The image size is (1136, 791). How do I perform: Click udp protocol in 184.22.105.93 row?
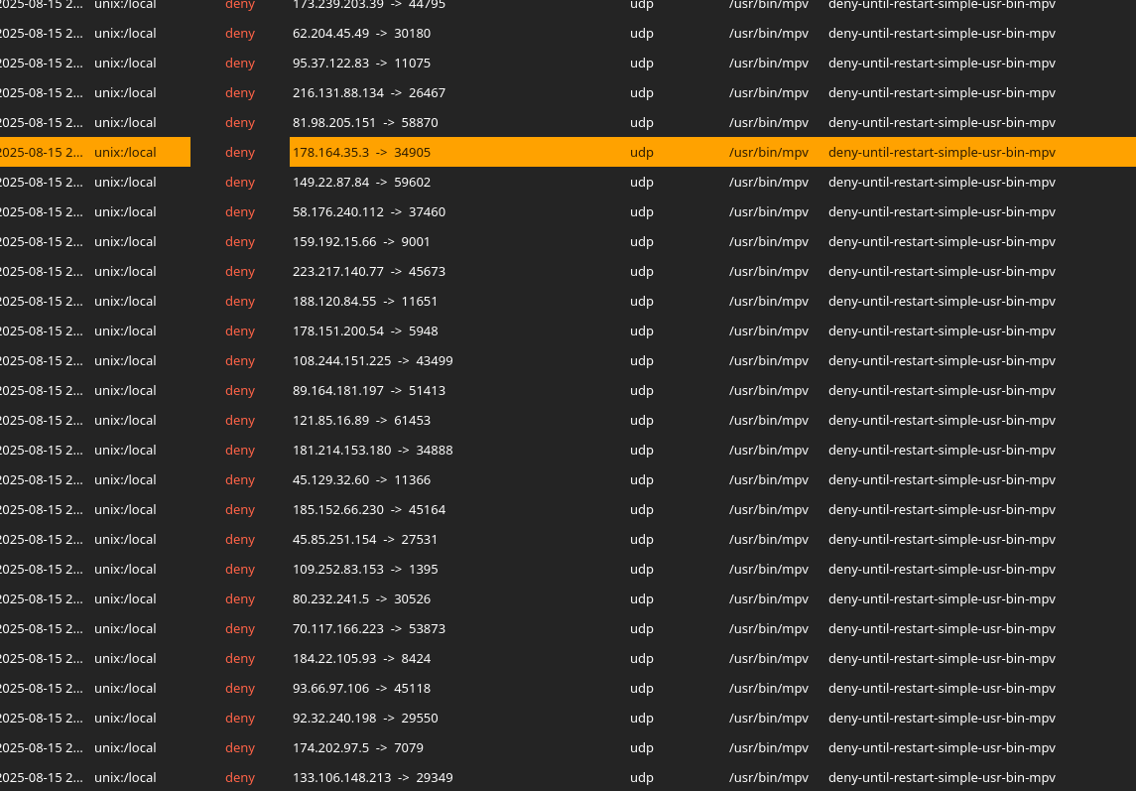coord(641,658)
